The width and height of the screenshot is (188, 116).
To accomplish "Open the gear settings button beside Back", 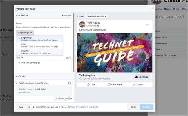I will point(29,107).
